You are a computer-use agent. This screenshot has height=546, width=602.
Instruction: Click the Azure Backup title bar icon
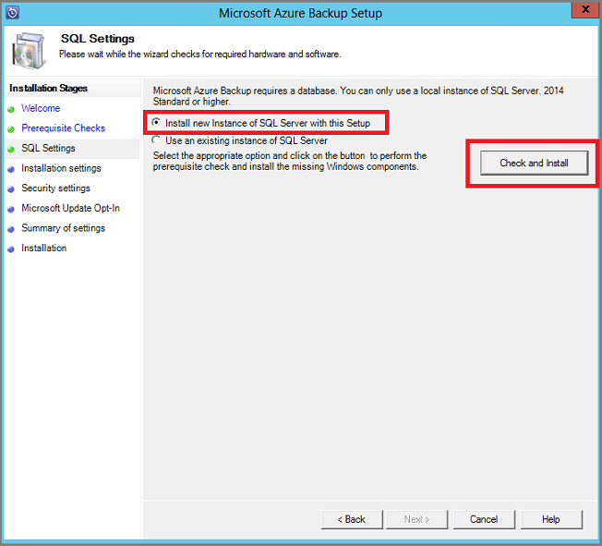click(x=12, y=13)
